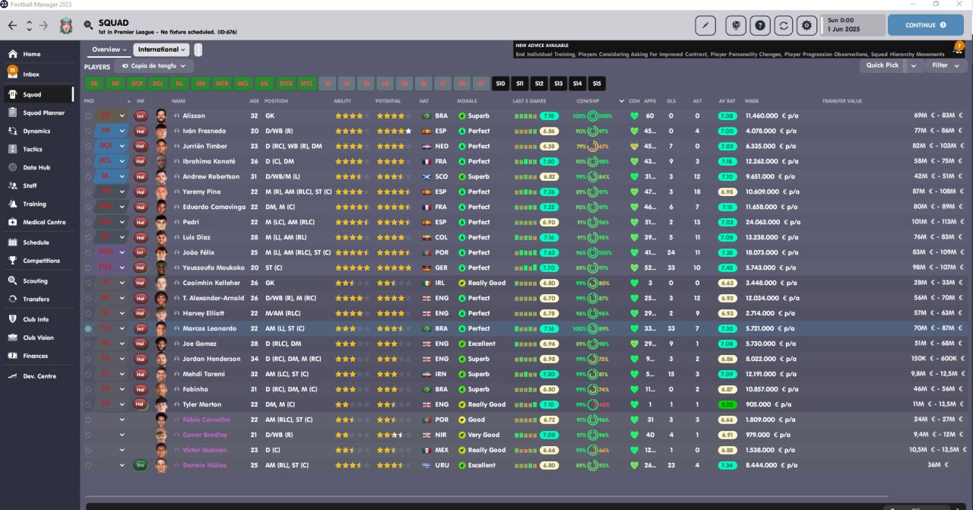Select the GK position filter button

(x=93, y=84)
